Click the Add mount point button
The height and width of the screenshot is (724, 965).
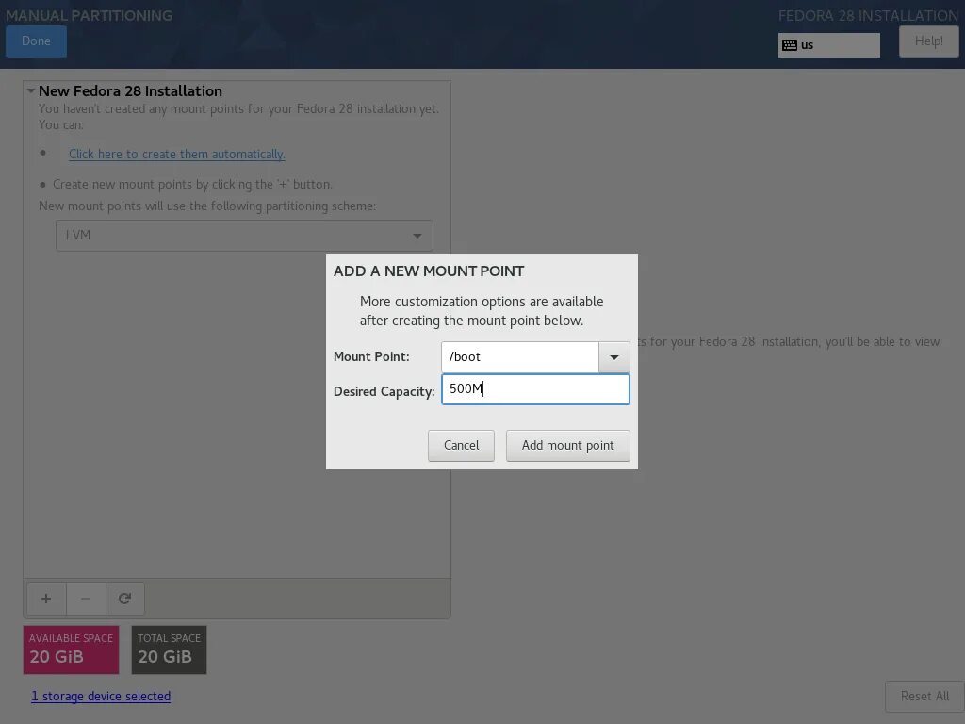point(567,446)
